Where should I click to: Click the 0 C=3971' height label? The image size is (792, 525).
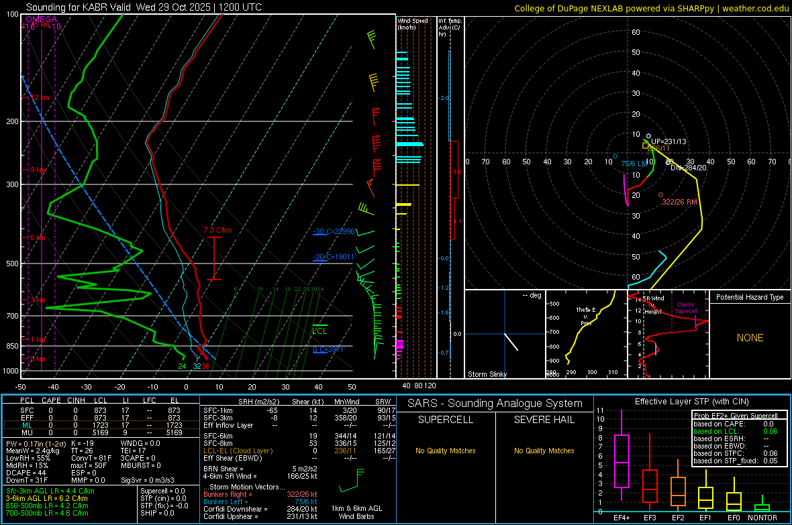(328, 350)
